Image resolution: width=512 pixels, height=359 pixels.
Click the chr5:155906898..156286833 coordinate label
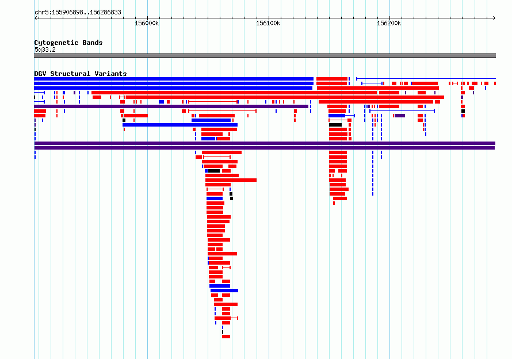pos(78,12)
